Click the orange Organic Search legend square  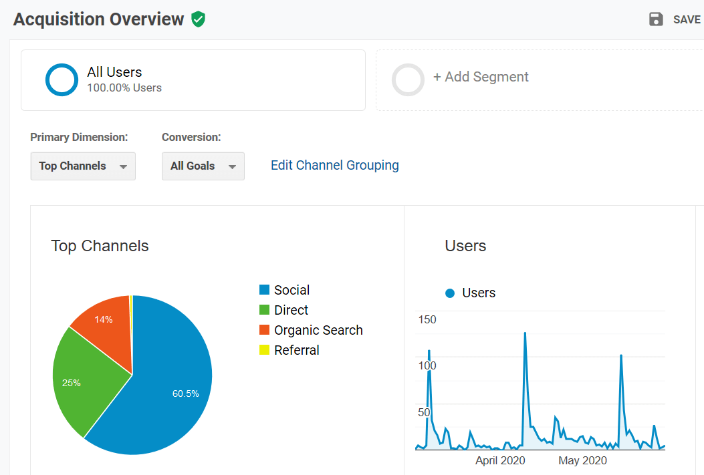[x=263, y=329]
